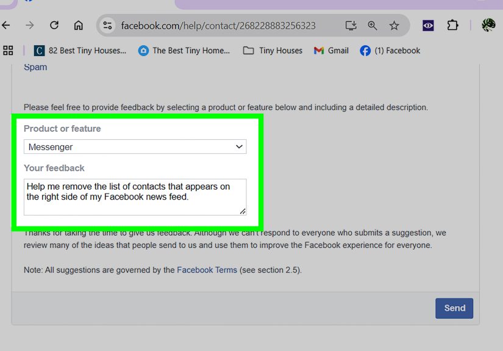Click the install app icon in address bar
The image size is (503, 351).
[351, 26]
